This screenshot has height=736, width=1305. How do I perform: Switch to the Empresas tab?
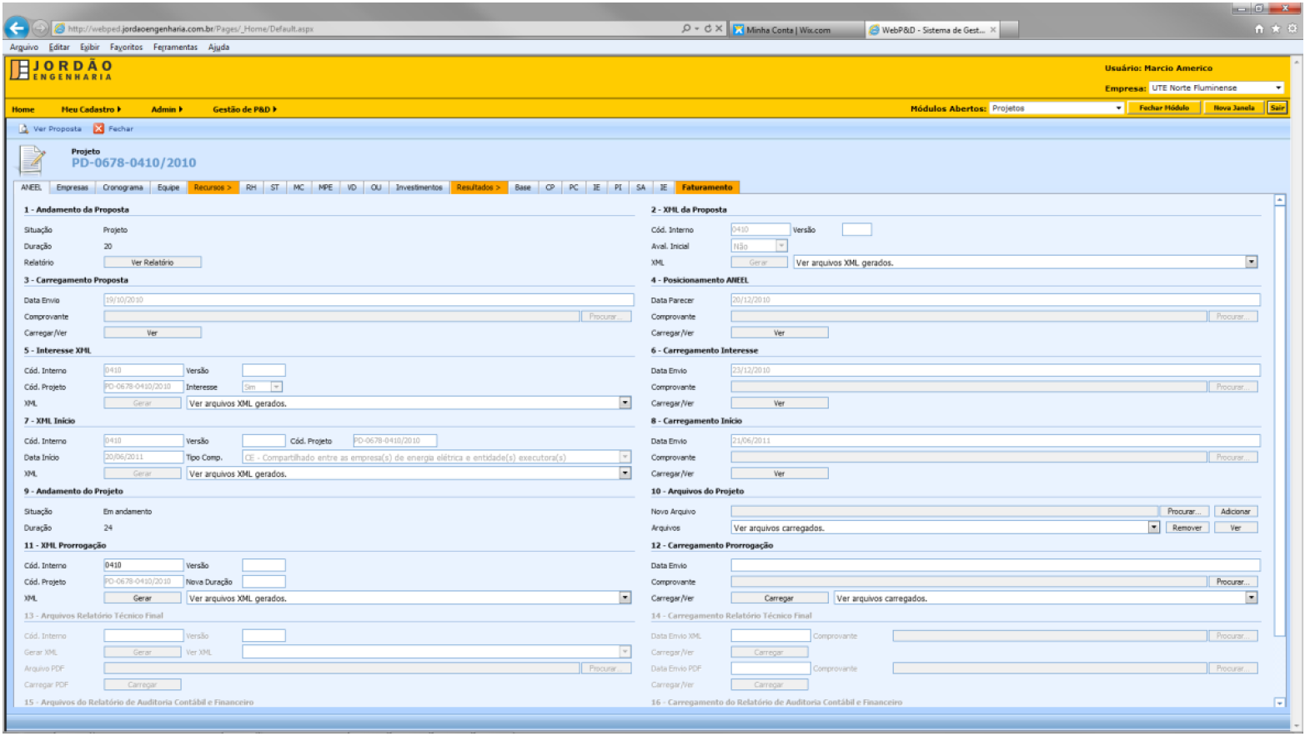[x=73, y=188]
